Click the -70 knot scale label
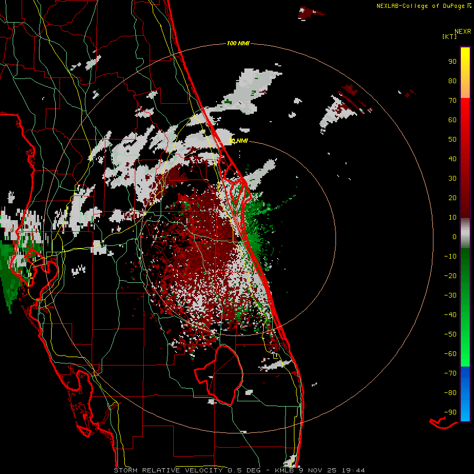474x474 pixels. point(450,373)
